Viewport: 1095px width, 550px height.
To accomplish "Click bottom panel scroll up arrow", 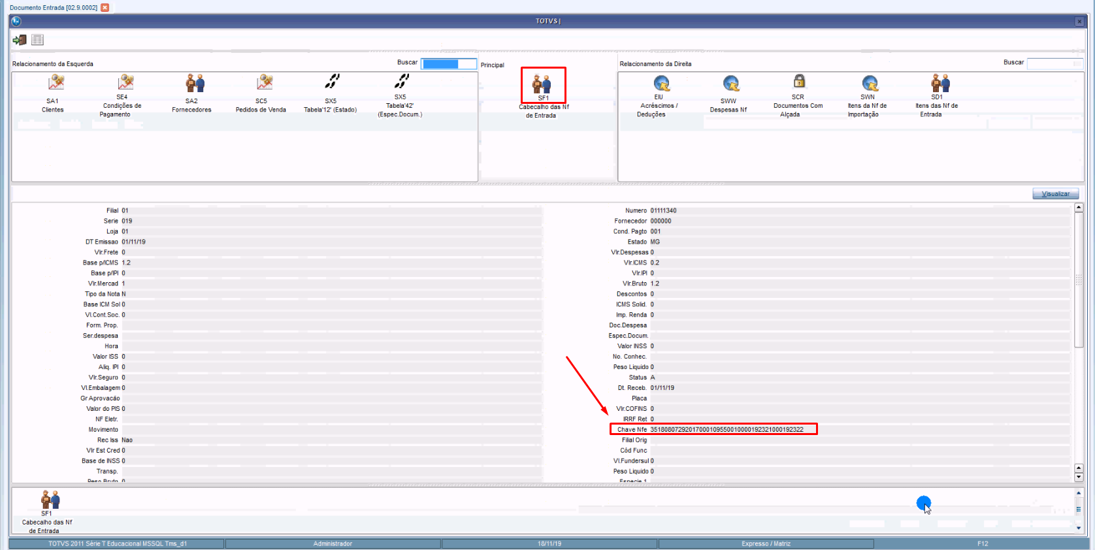I will coord(1079,493).
